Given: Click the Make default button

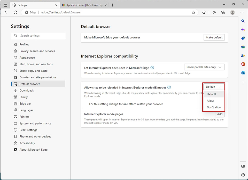Looking at the screenshot, I should click(214, 37).
